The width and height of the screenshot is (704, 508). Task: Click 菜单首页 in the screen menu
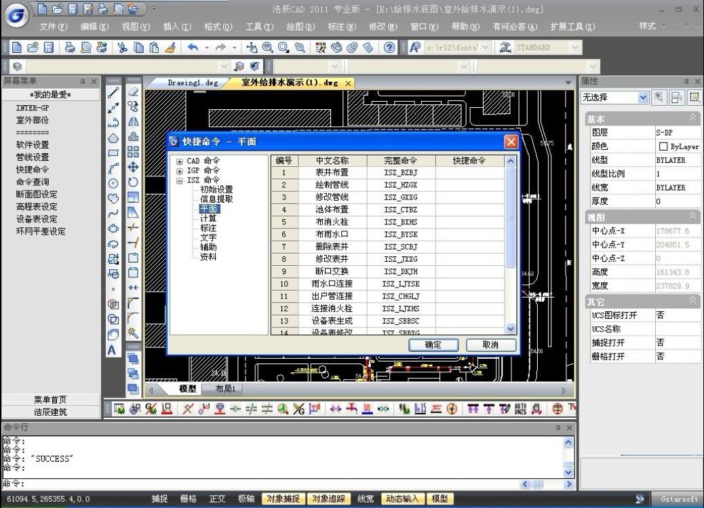pyautogui.click(x=50, y=399)
